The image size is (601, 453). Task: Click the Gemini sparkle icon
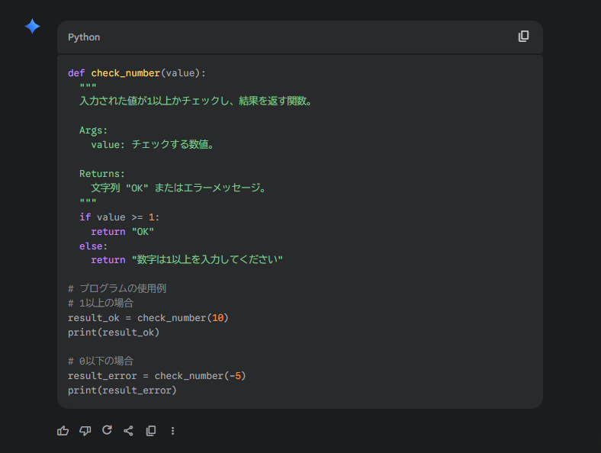point(32,27)
